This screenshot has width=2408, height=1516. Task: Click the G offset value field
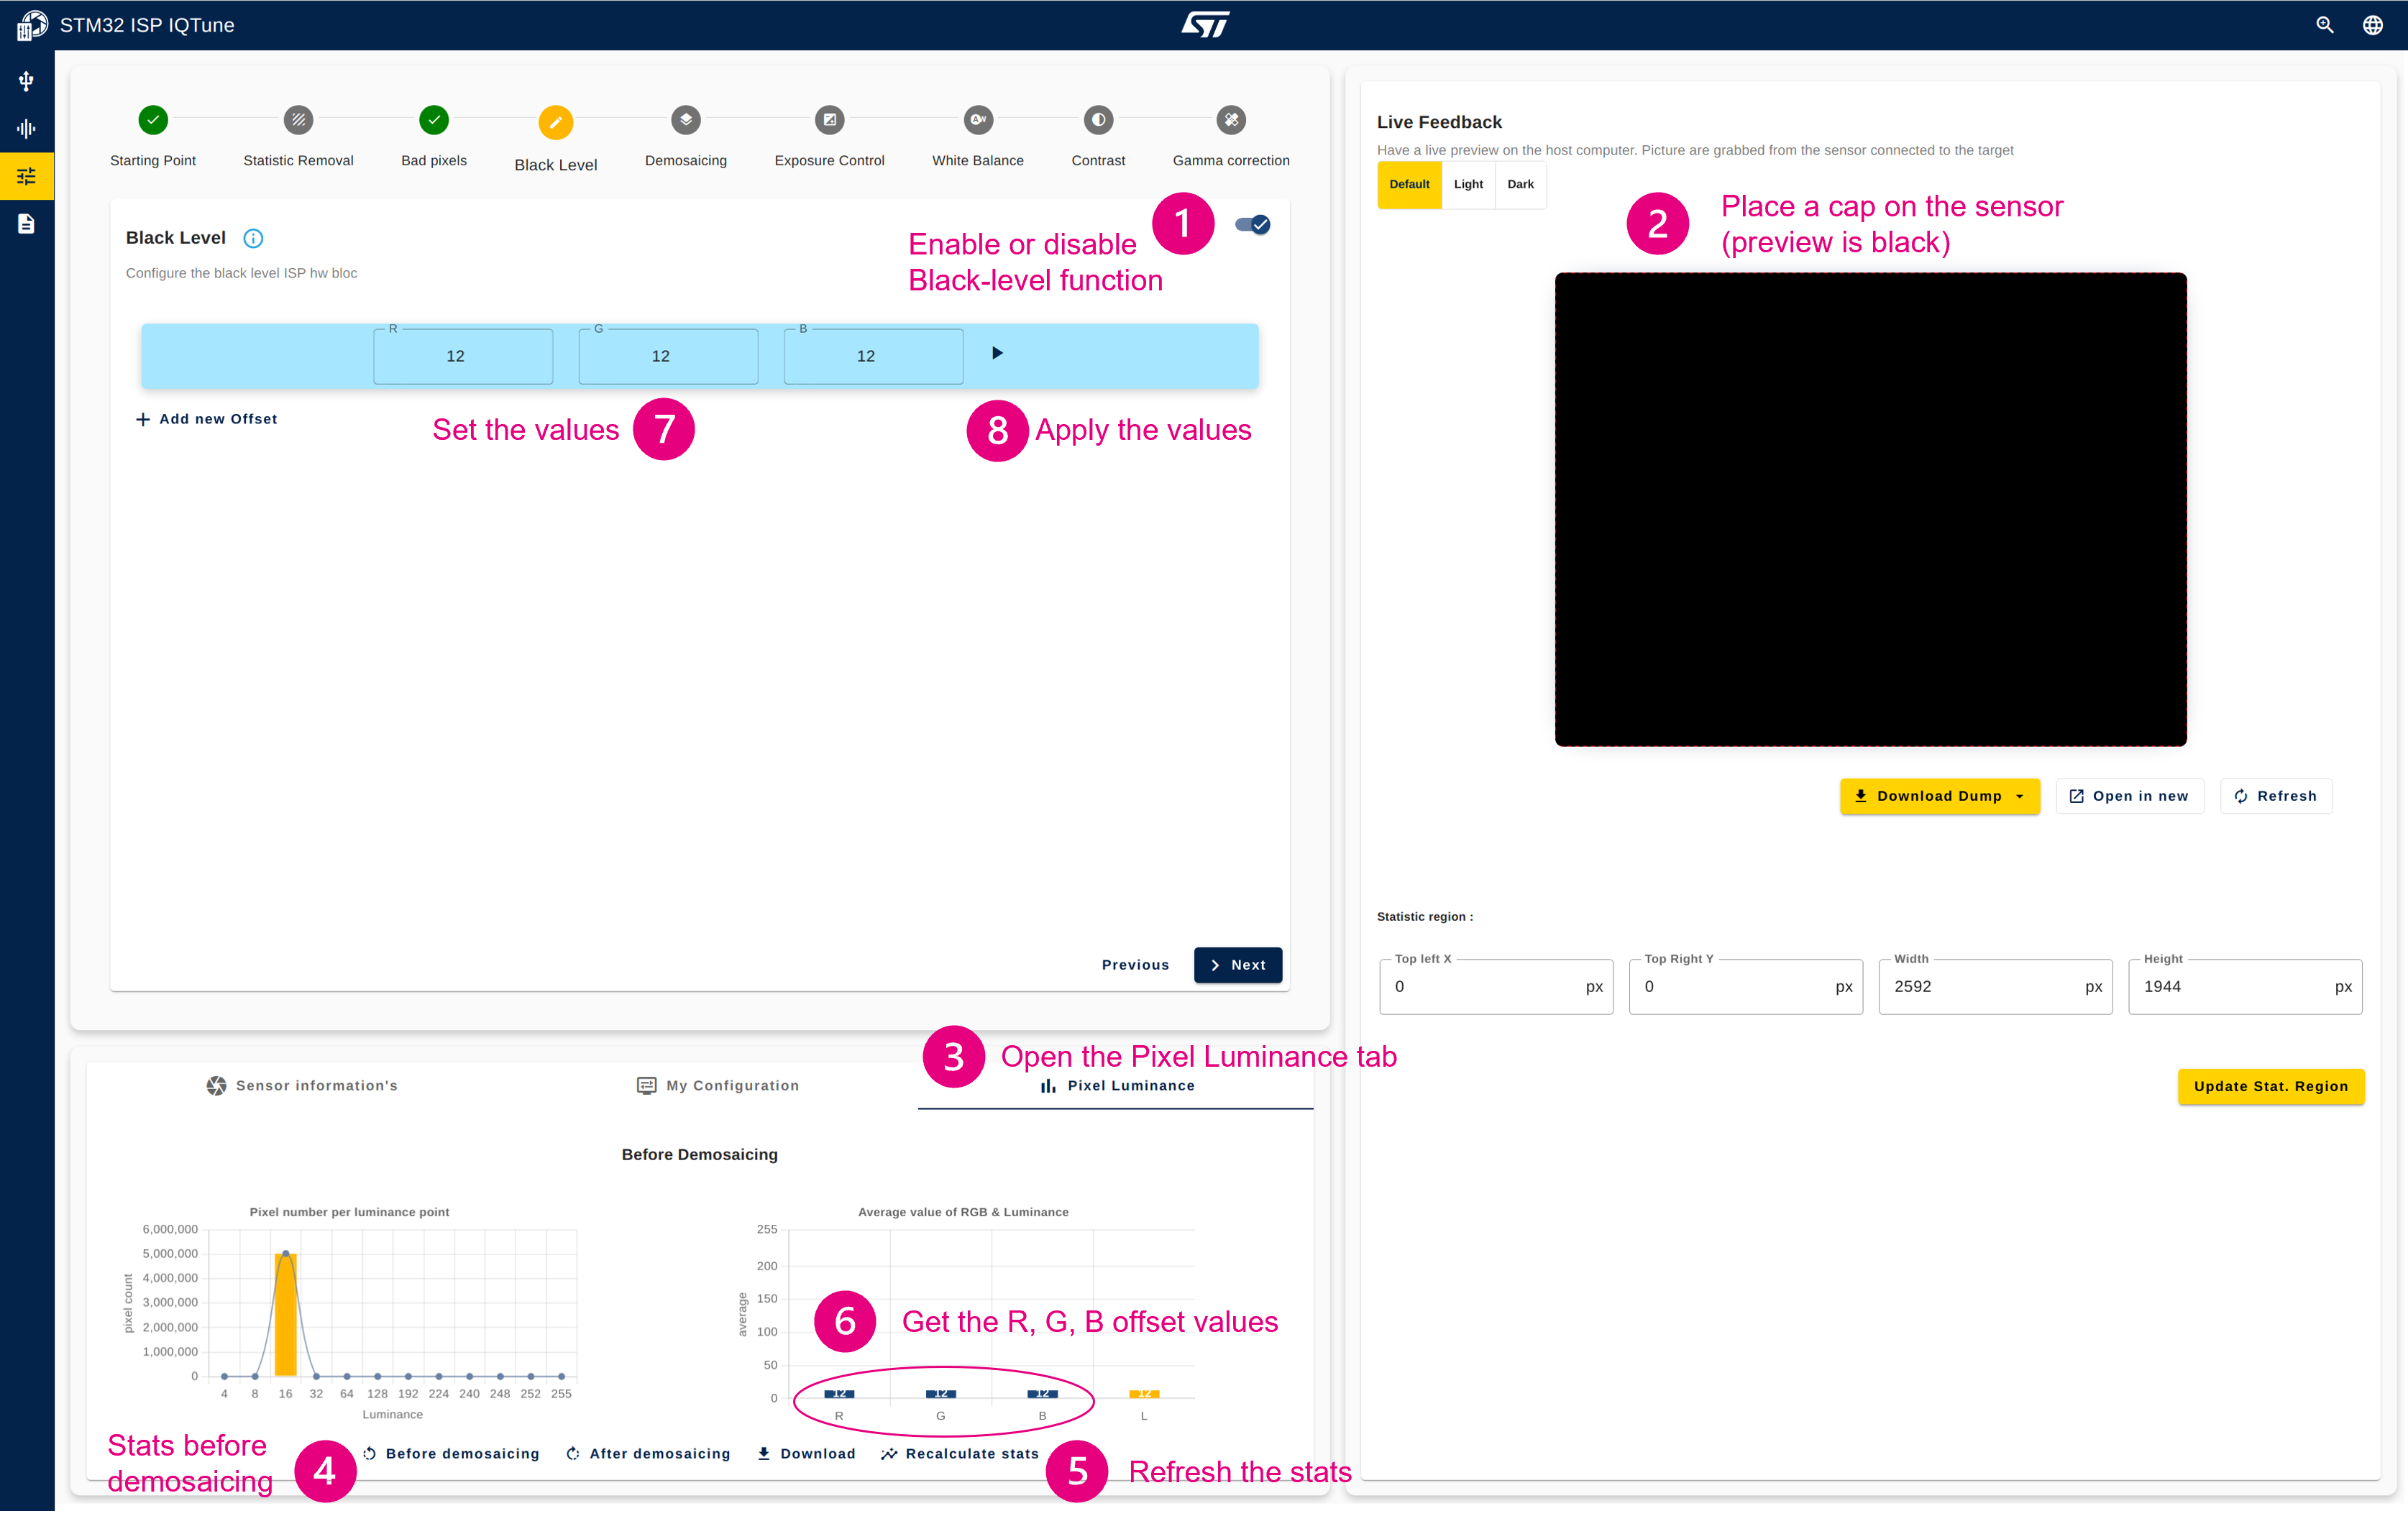(x=668, y=356)
